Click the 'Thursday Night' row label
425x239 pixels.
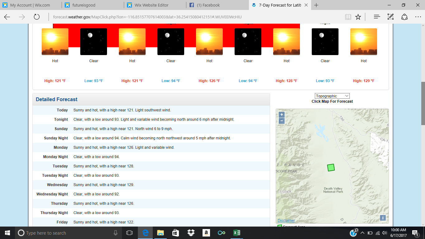54,213
